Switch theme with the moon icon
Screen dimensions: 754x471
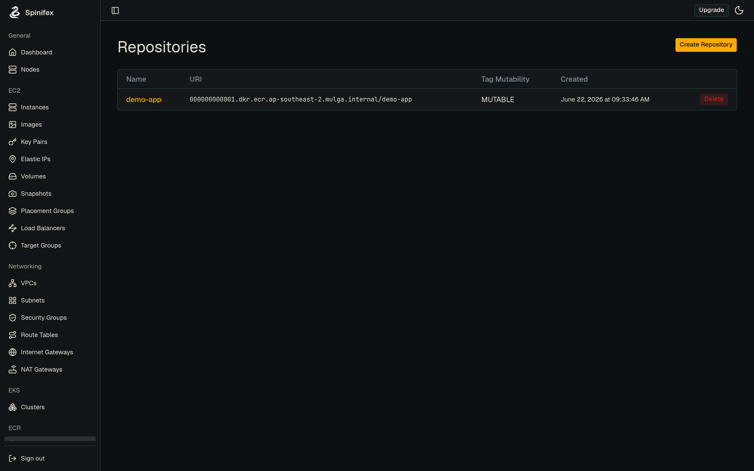tap(739, 10)
